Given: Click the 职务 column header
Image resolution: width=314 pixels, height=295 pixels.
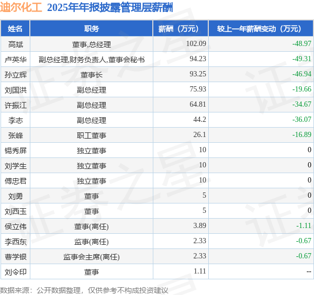Looking at the screenshot, I should pyautogui.click(x=91, y=29).
